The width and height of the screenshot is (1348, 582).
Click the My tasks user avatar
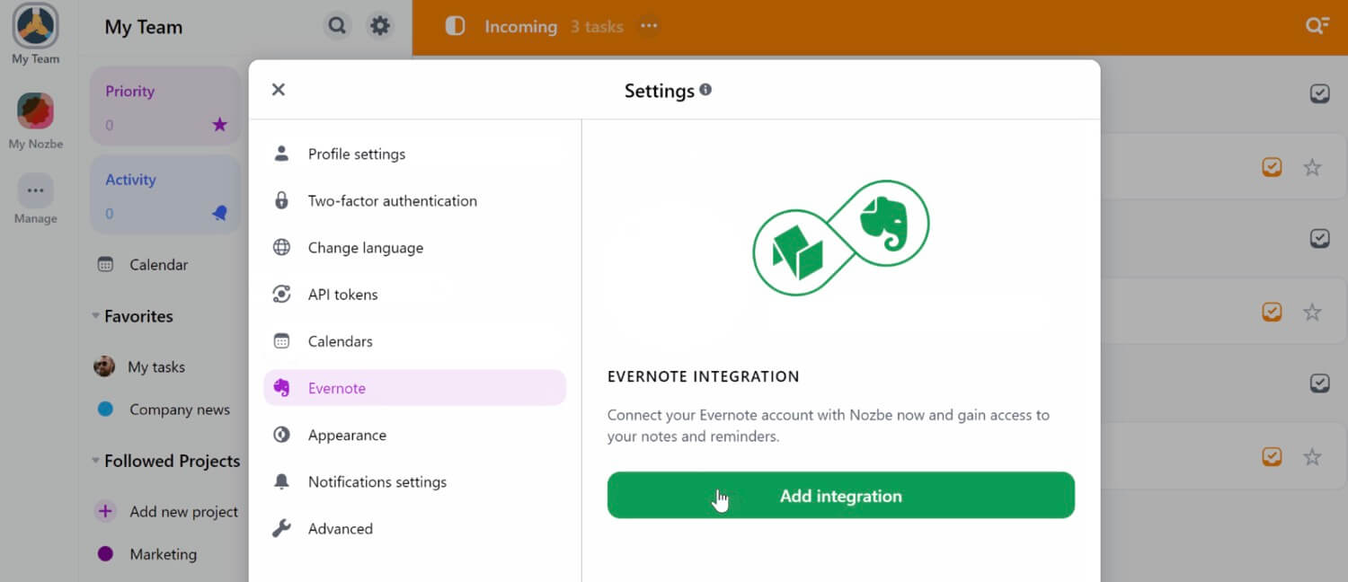(104, 366)
